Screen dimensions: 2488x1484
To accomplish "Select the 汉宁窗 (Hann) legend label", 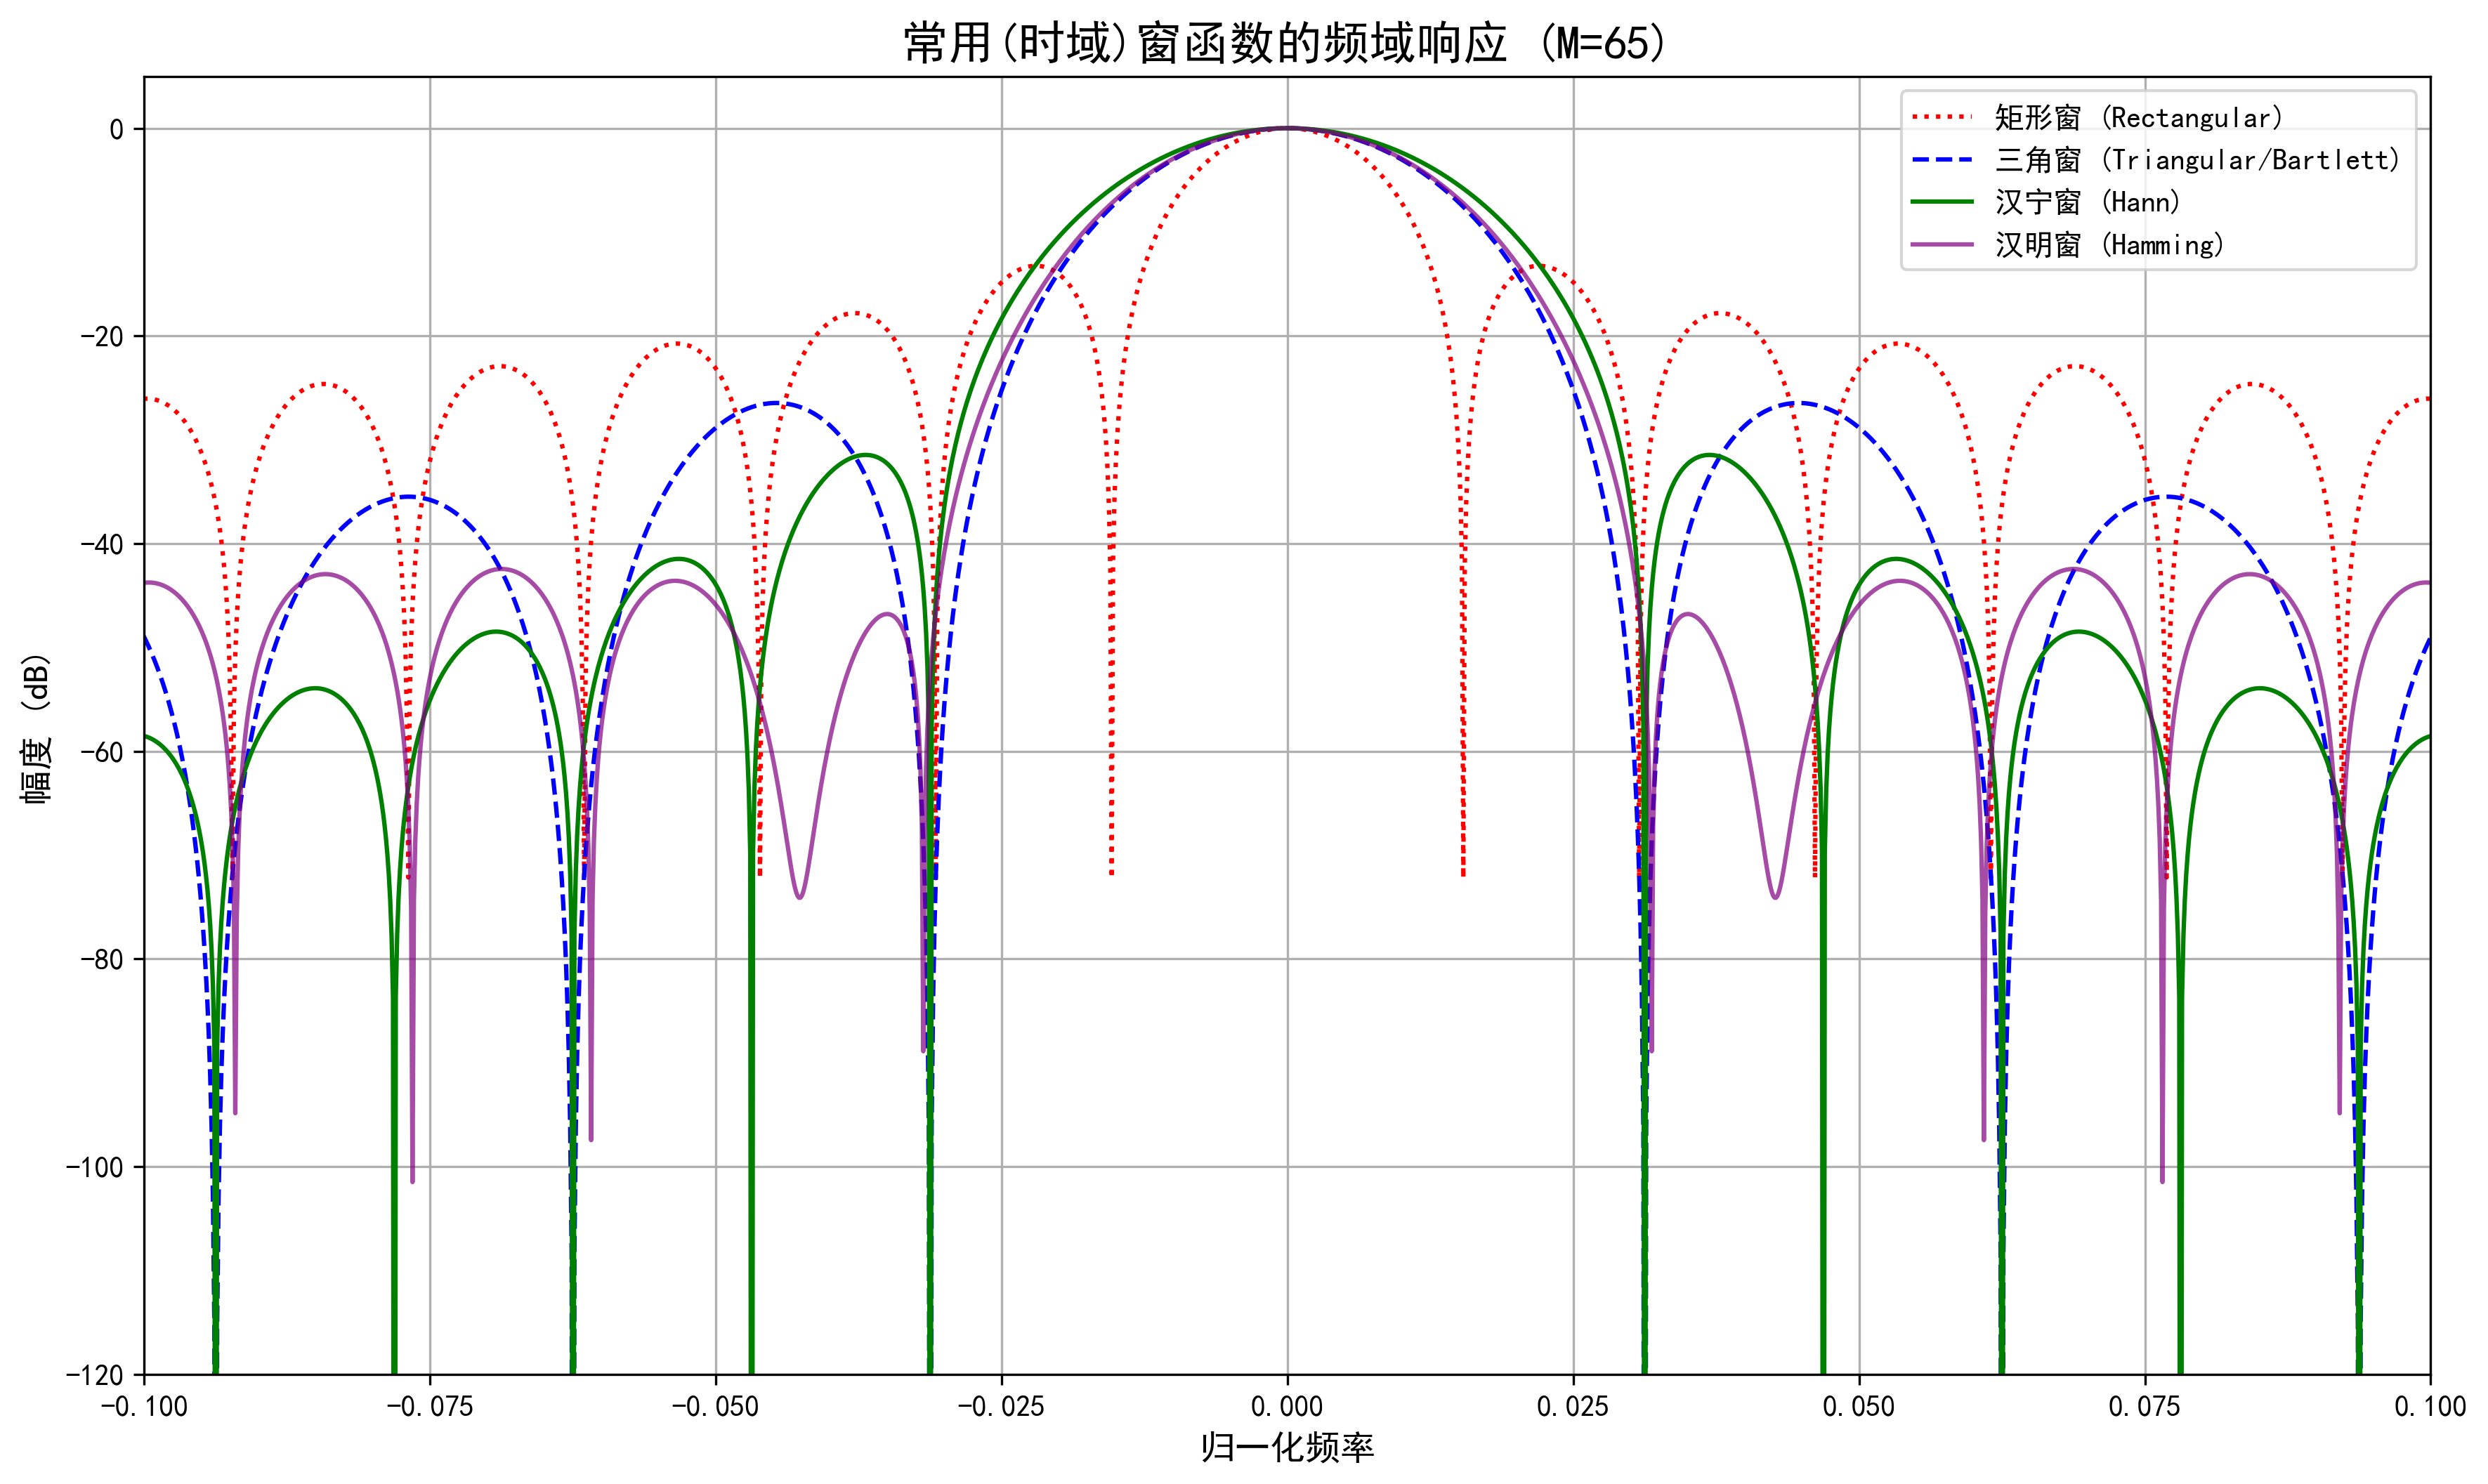I will point(2087,202).
